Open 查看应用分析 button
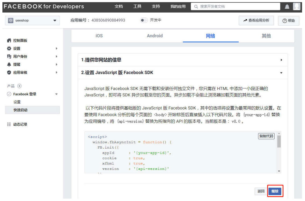Viewport: 305px width, 201px height. click(x=256, y=20)
